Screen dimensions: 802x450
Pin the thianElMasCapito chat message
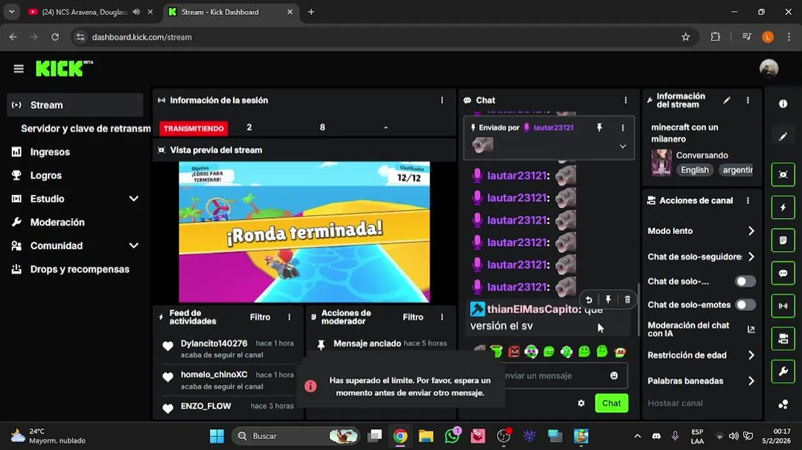[x=608, y=300]
